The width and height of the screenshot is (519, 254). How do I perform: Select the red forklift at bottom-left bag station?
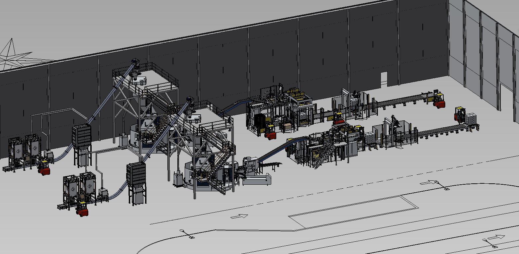click(x=82, y=209)
